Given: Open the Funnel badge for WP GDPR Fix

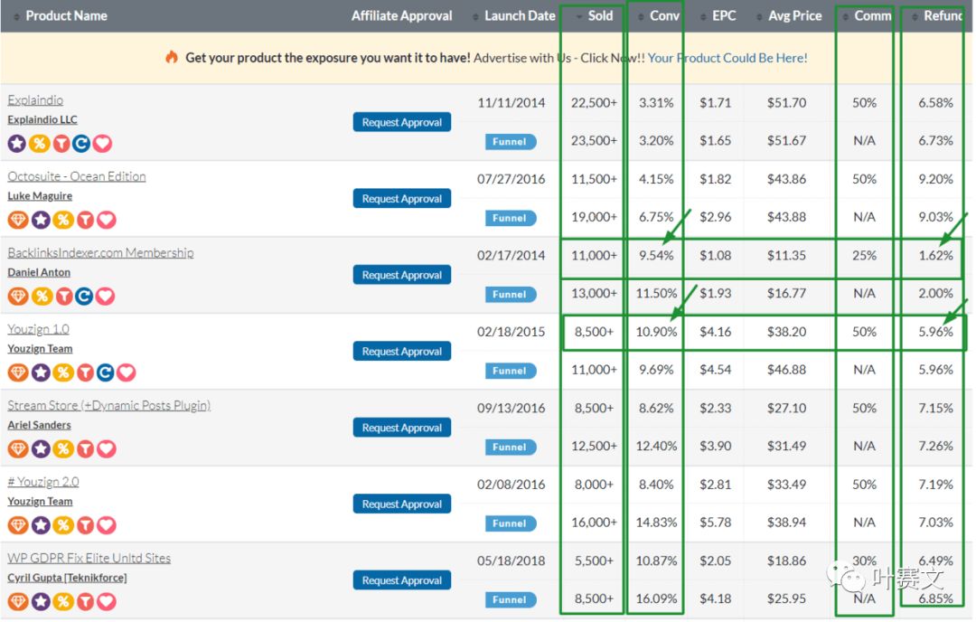Looking at the screenshot, I should pos(511,600).
